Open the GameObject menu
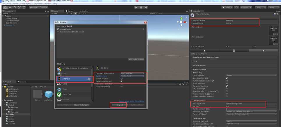 click(25, 4)
